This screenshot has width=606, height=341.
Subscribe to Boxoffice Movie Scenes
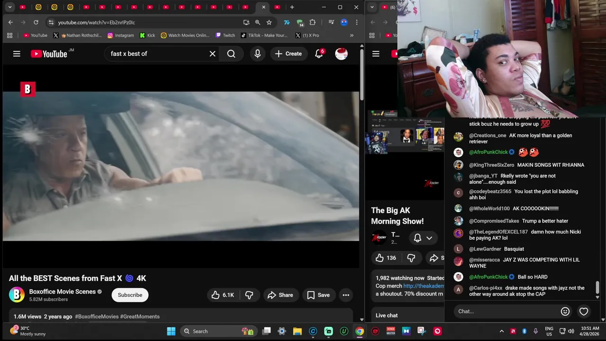[x=130, y=295]
